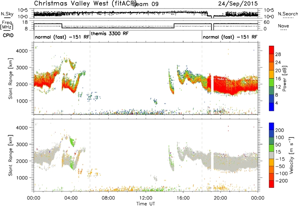Click the red swatch on Power colorbar
298x206 pixels.
[272, 50]
